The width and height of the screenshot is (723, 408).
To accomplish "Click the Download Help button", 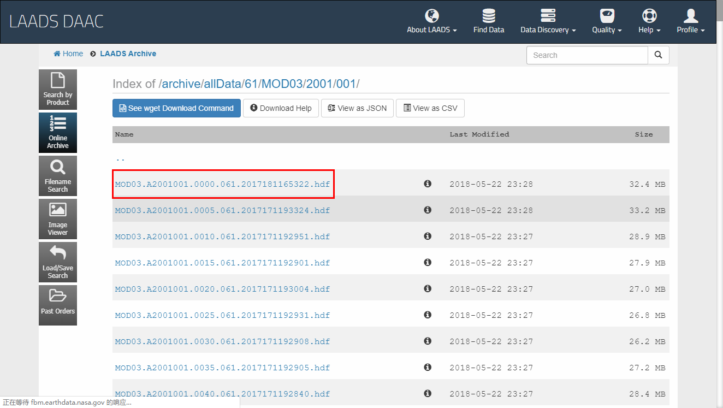I will pos(281,108).
